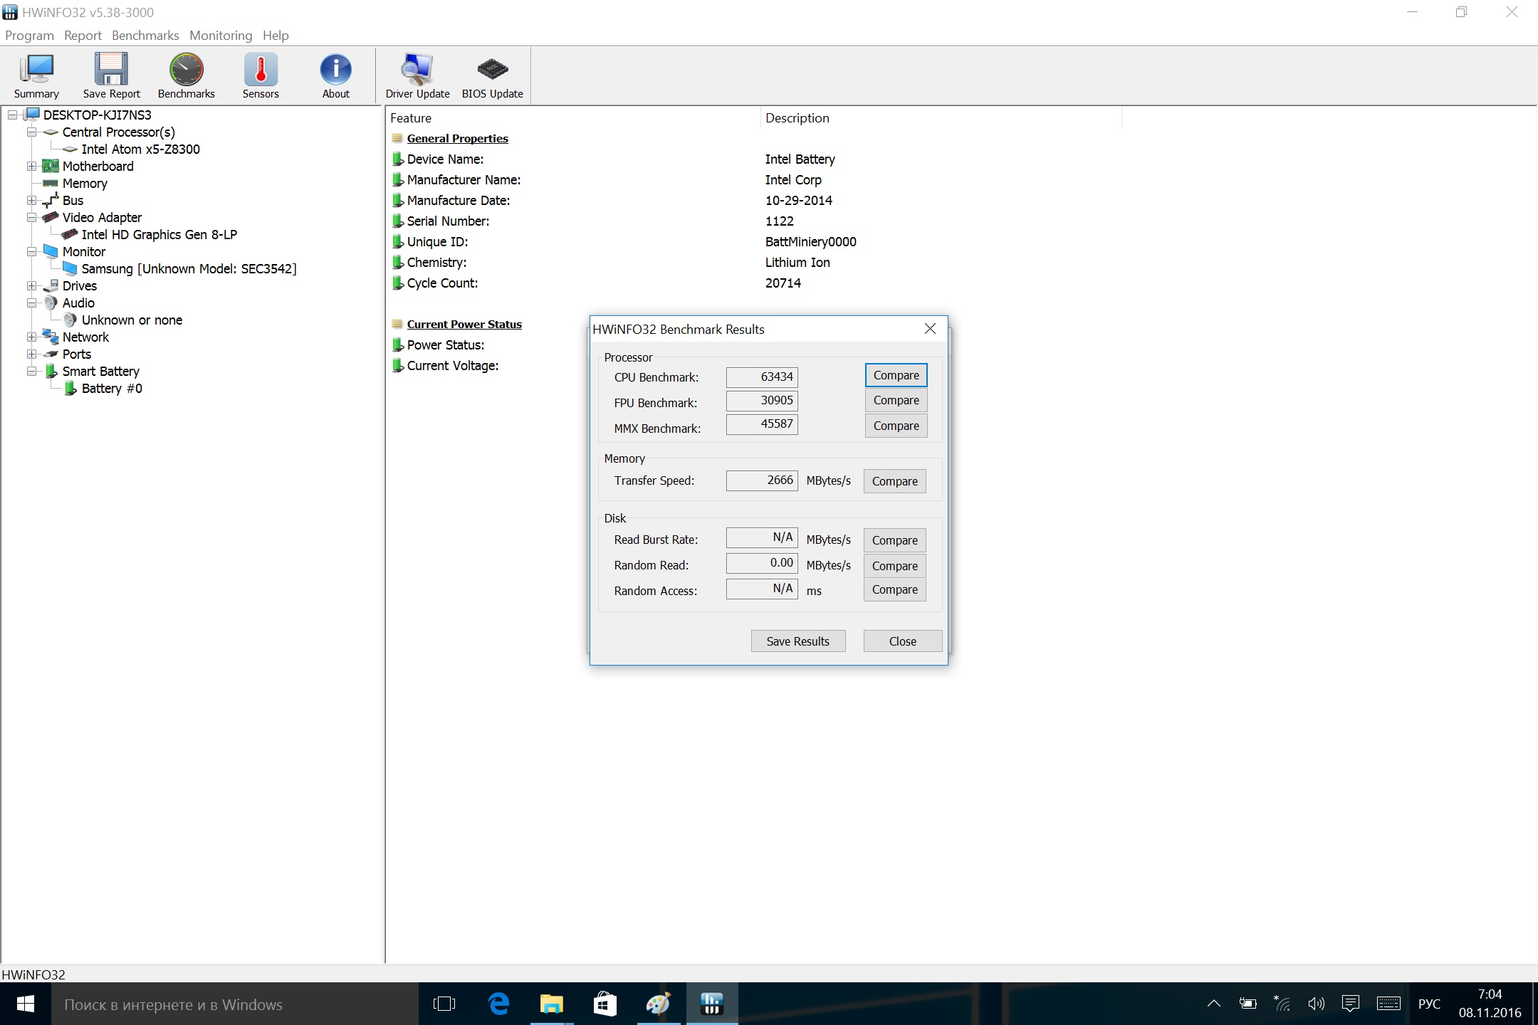The height and width of the screenshot is (1025, 1538).
Task: Open Windows Start menu
Action: (x=26, y=1004)
